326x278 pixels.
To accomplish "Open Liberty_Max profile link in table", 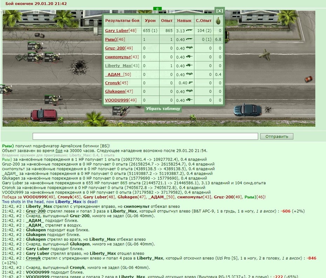I will [x=118, y=65].
